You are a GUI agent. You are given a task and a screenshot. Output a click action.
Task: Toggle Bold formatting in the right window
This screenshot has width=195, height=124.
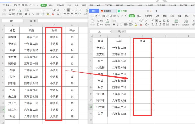pos(115,25)
